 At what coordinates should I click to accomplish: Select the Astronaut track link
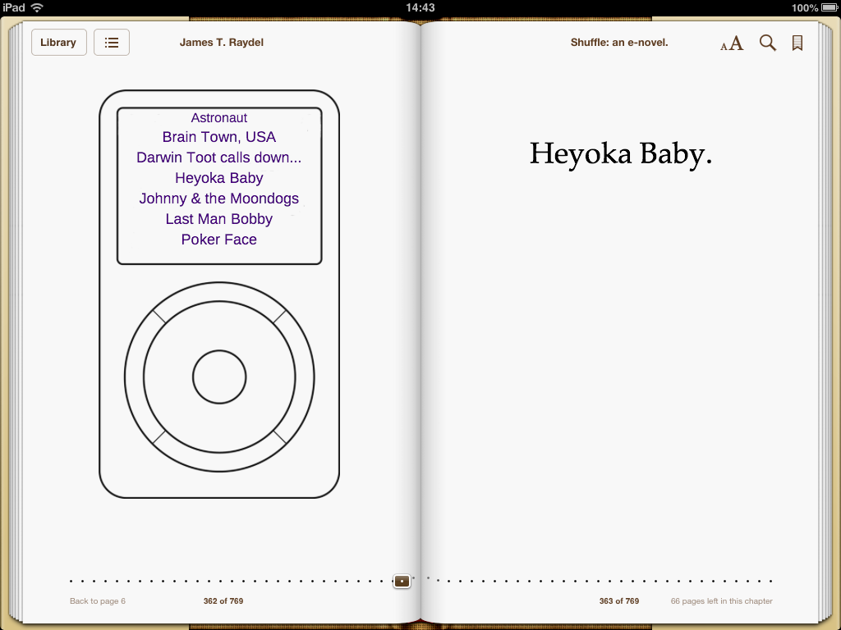click(218, 118)
